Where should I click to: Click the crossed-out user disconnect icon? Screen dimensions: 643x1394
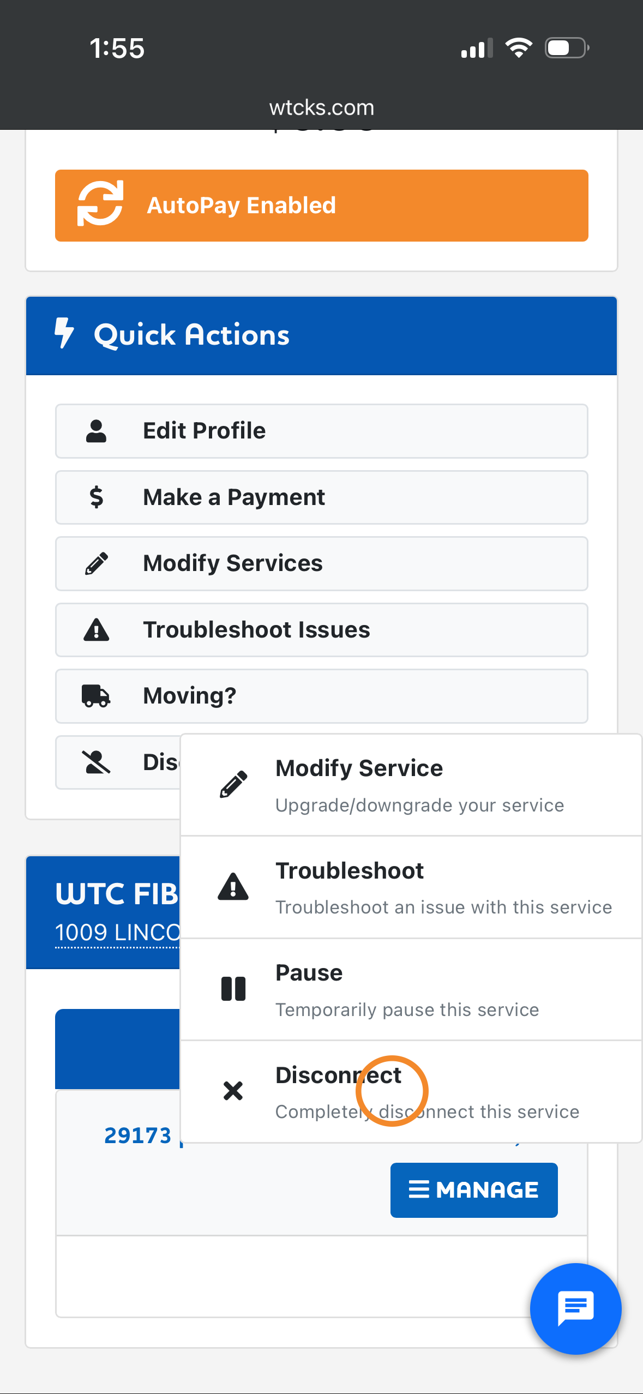tap(97, 762)
